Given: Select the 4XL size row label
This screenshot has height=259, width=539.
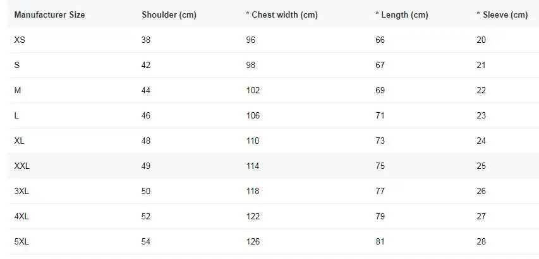Looking at the screenshot, I should [21, 216].
